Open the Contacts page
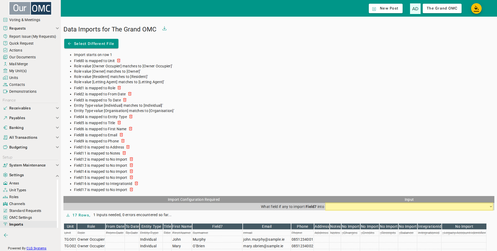Screen dimensions: 497x251 [17, 85]
